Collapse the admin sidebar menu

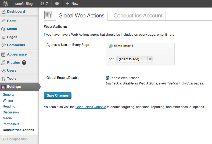(x=15, y=139)
